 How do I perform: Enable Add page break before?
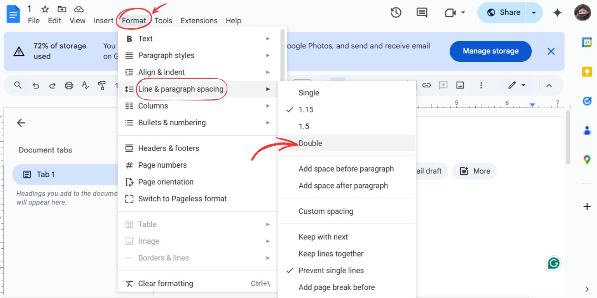click(x=347, y=288)
